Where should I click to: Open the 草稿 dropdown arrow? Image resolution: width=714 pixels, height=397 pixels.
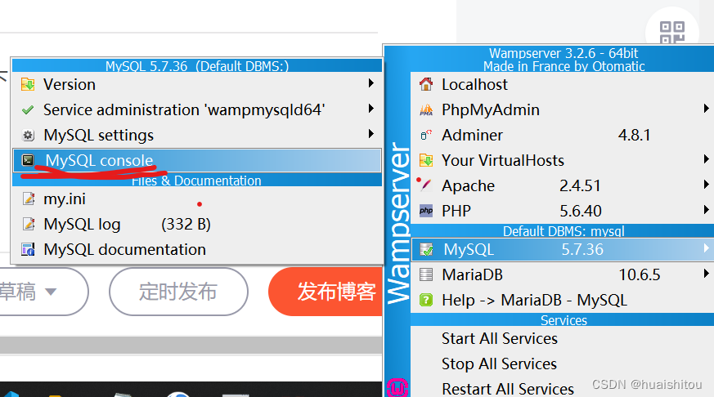point(51,292)
